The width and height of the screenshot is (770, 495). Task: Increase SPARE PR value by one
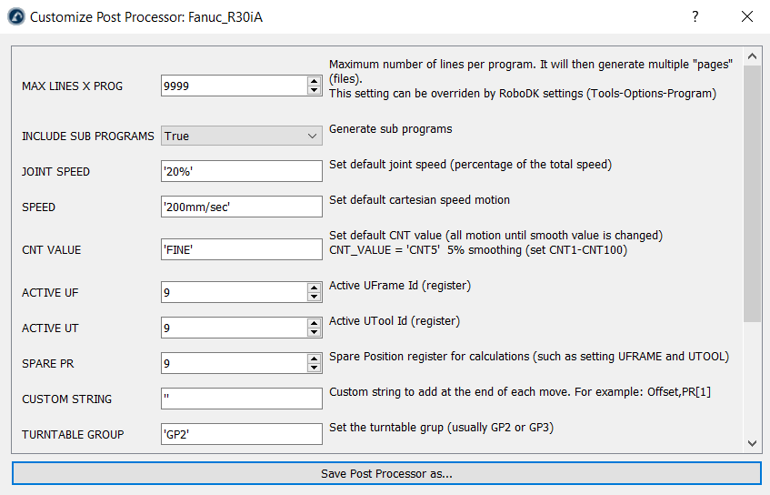(314, 359)
